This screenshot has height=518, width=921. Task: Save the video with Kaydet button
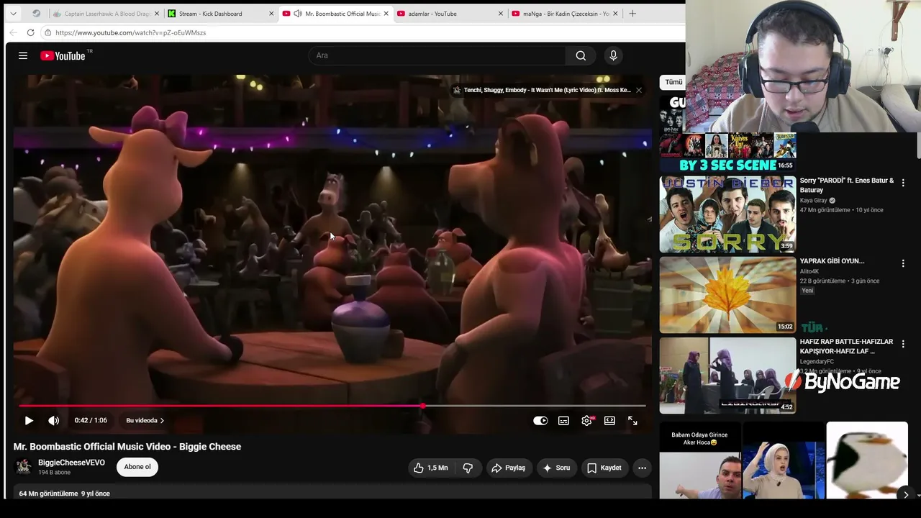pos(604,468)
